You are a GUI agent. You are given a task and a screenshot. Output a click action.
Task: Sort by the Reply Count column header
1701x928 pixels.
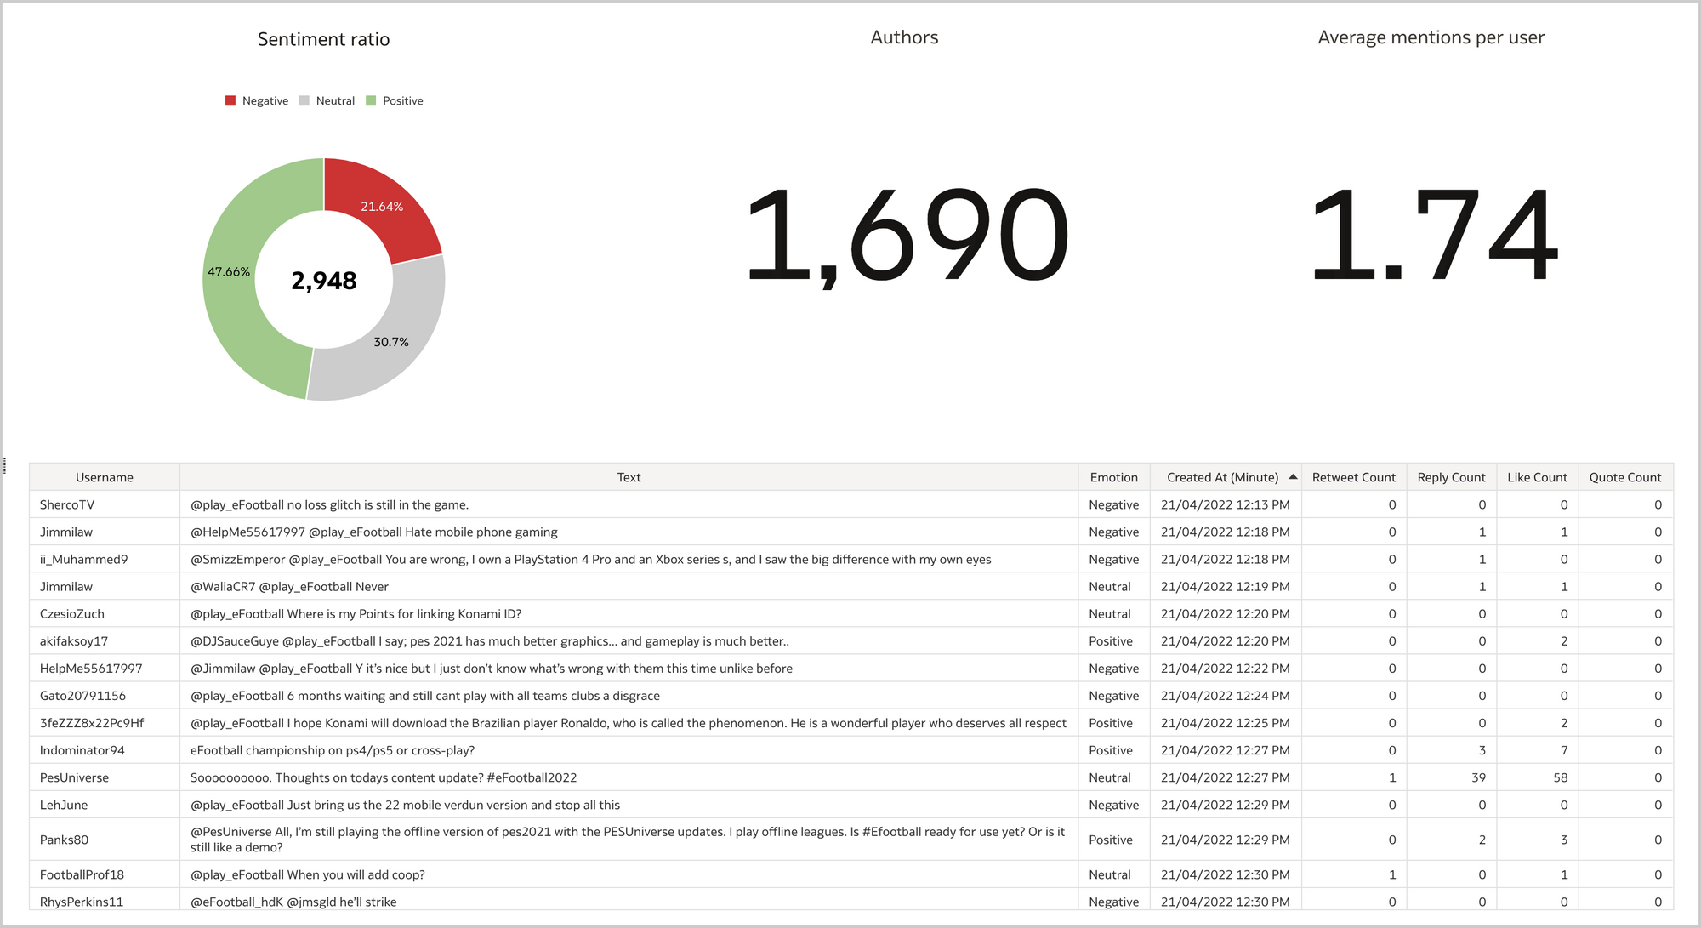click(1451, 477)
